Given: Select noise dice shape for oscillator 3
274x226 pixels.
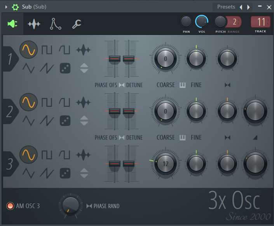Looking at the screenshot, I should [65, 173].
